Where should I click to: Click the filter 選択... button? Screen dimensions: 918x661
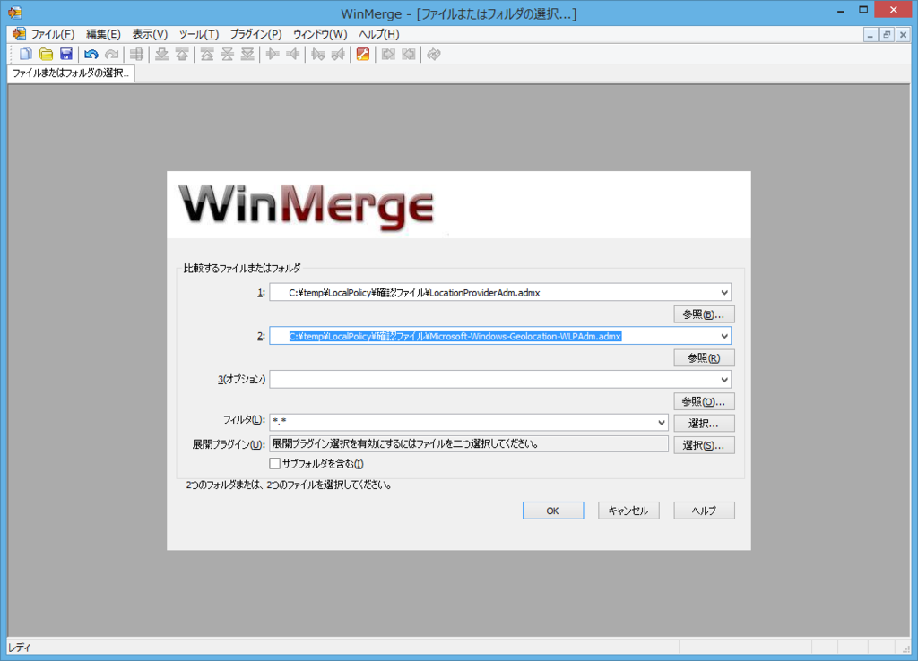pyautogui.click(x=704, y=423)
